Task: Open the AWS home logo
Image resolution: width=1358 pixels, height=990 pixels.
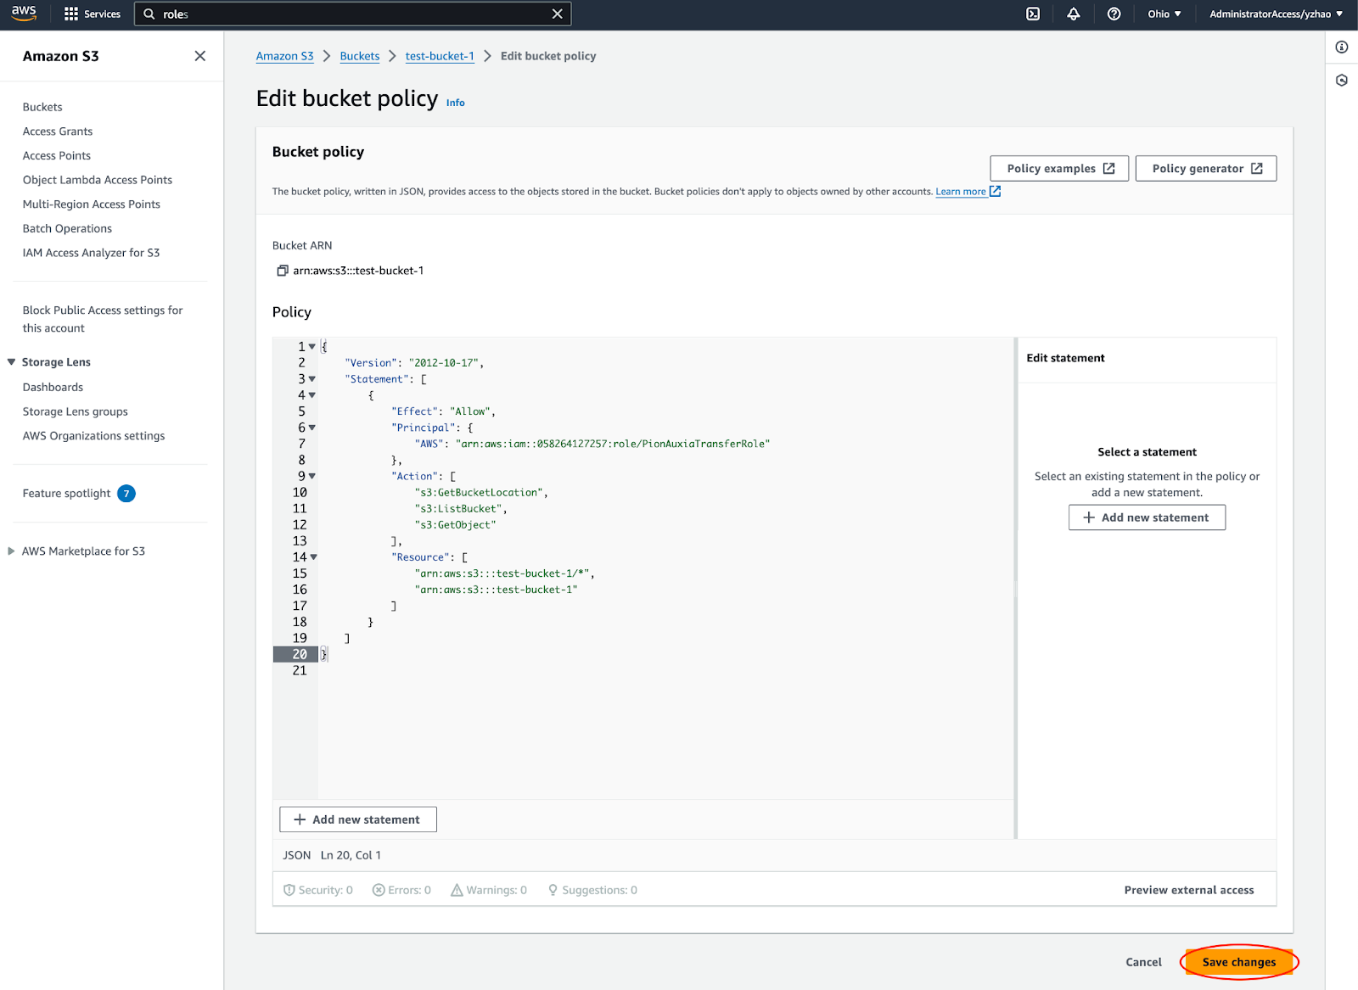Action: (x=24, y=13)
